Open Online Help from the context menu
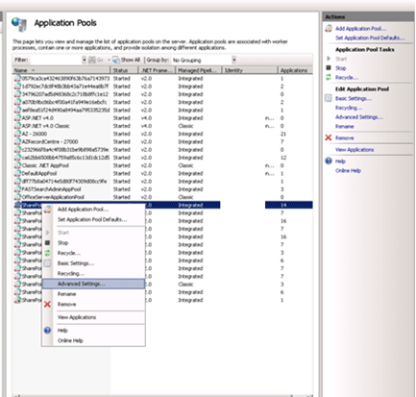 [70, 340]
